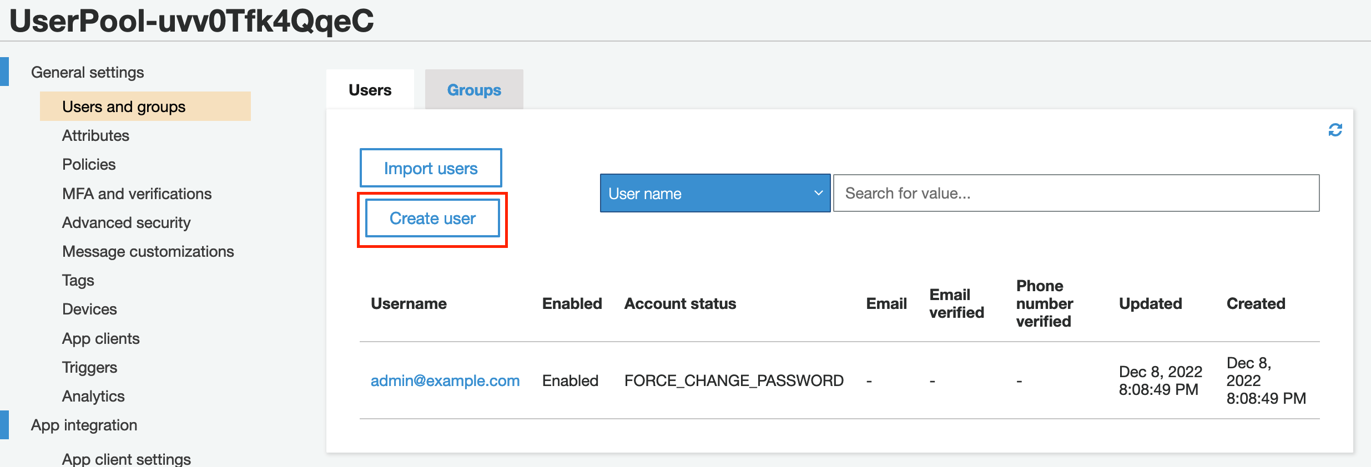The image size is (1371, 467).
Task: Click the dropdown chevron beside User name
Action: [x=818, y=193]
